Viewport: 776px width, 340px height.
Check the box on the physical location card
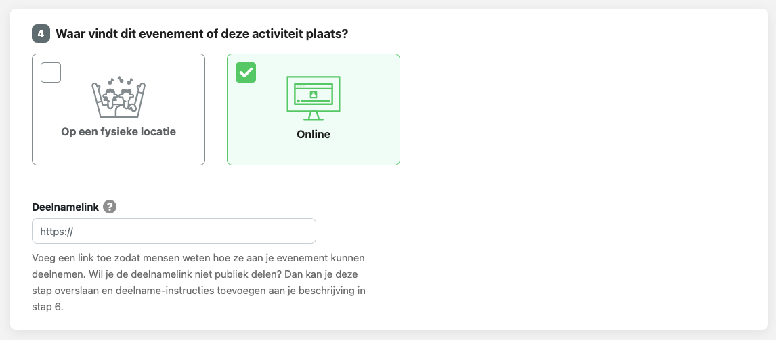(x=51, y=72)
